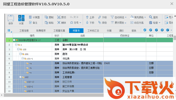The height and width of the screenshot is (100, 176).
Task: Click the Undo (撤消) arrow button
Action: click(74, 17)
